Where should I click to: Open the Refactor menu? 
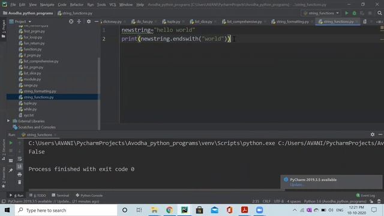click(x=76, y=5)
